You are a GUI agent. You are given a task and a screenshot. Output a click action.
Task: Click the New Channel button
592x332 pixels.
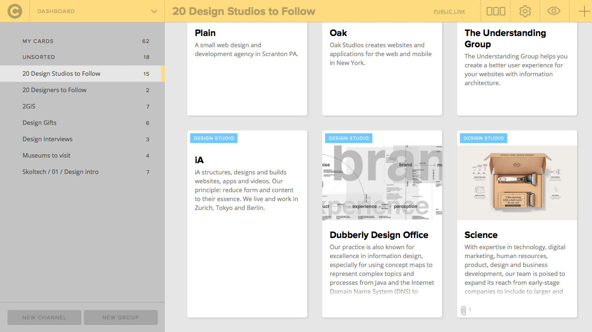[44, 318]
